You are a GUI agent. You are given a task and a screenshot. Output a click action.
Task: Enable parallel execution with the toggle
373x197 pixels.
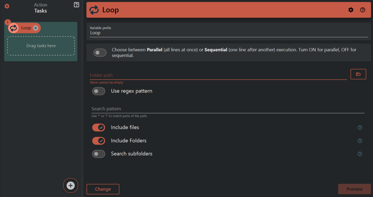(100, 52)
